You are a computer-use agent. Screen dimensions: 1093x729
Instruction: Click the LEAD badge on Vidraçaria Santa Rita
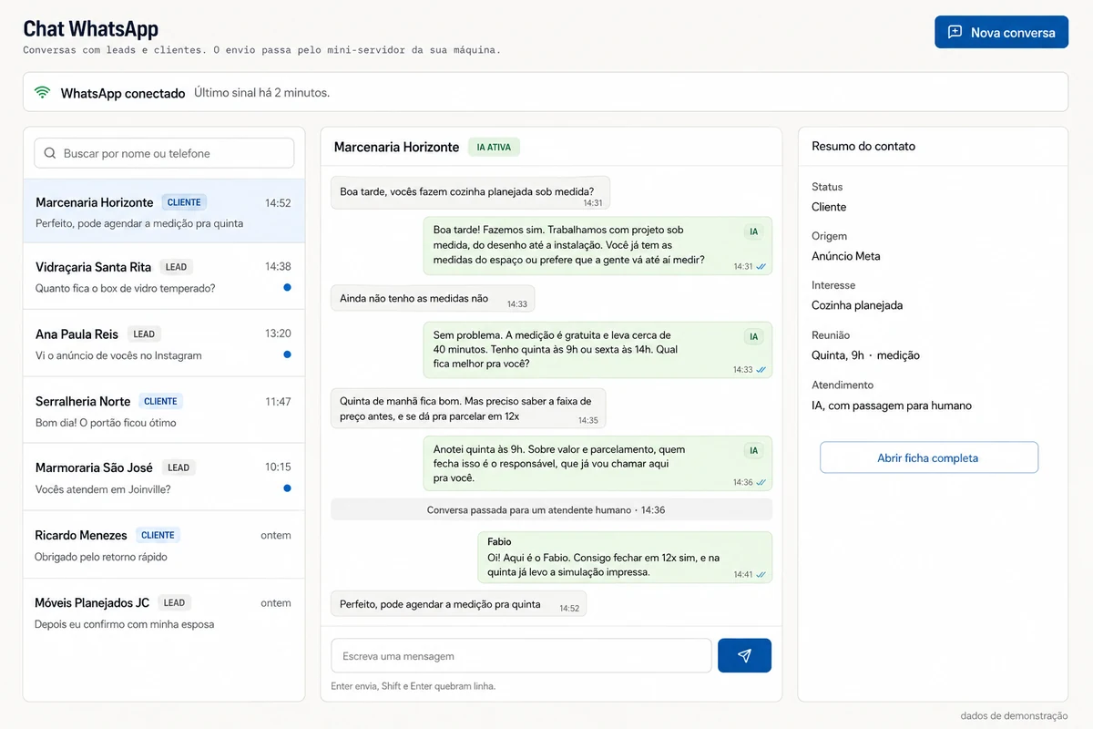pos(176,267)
